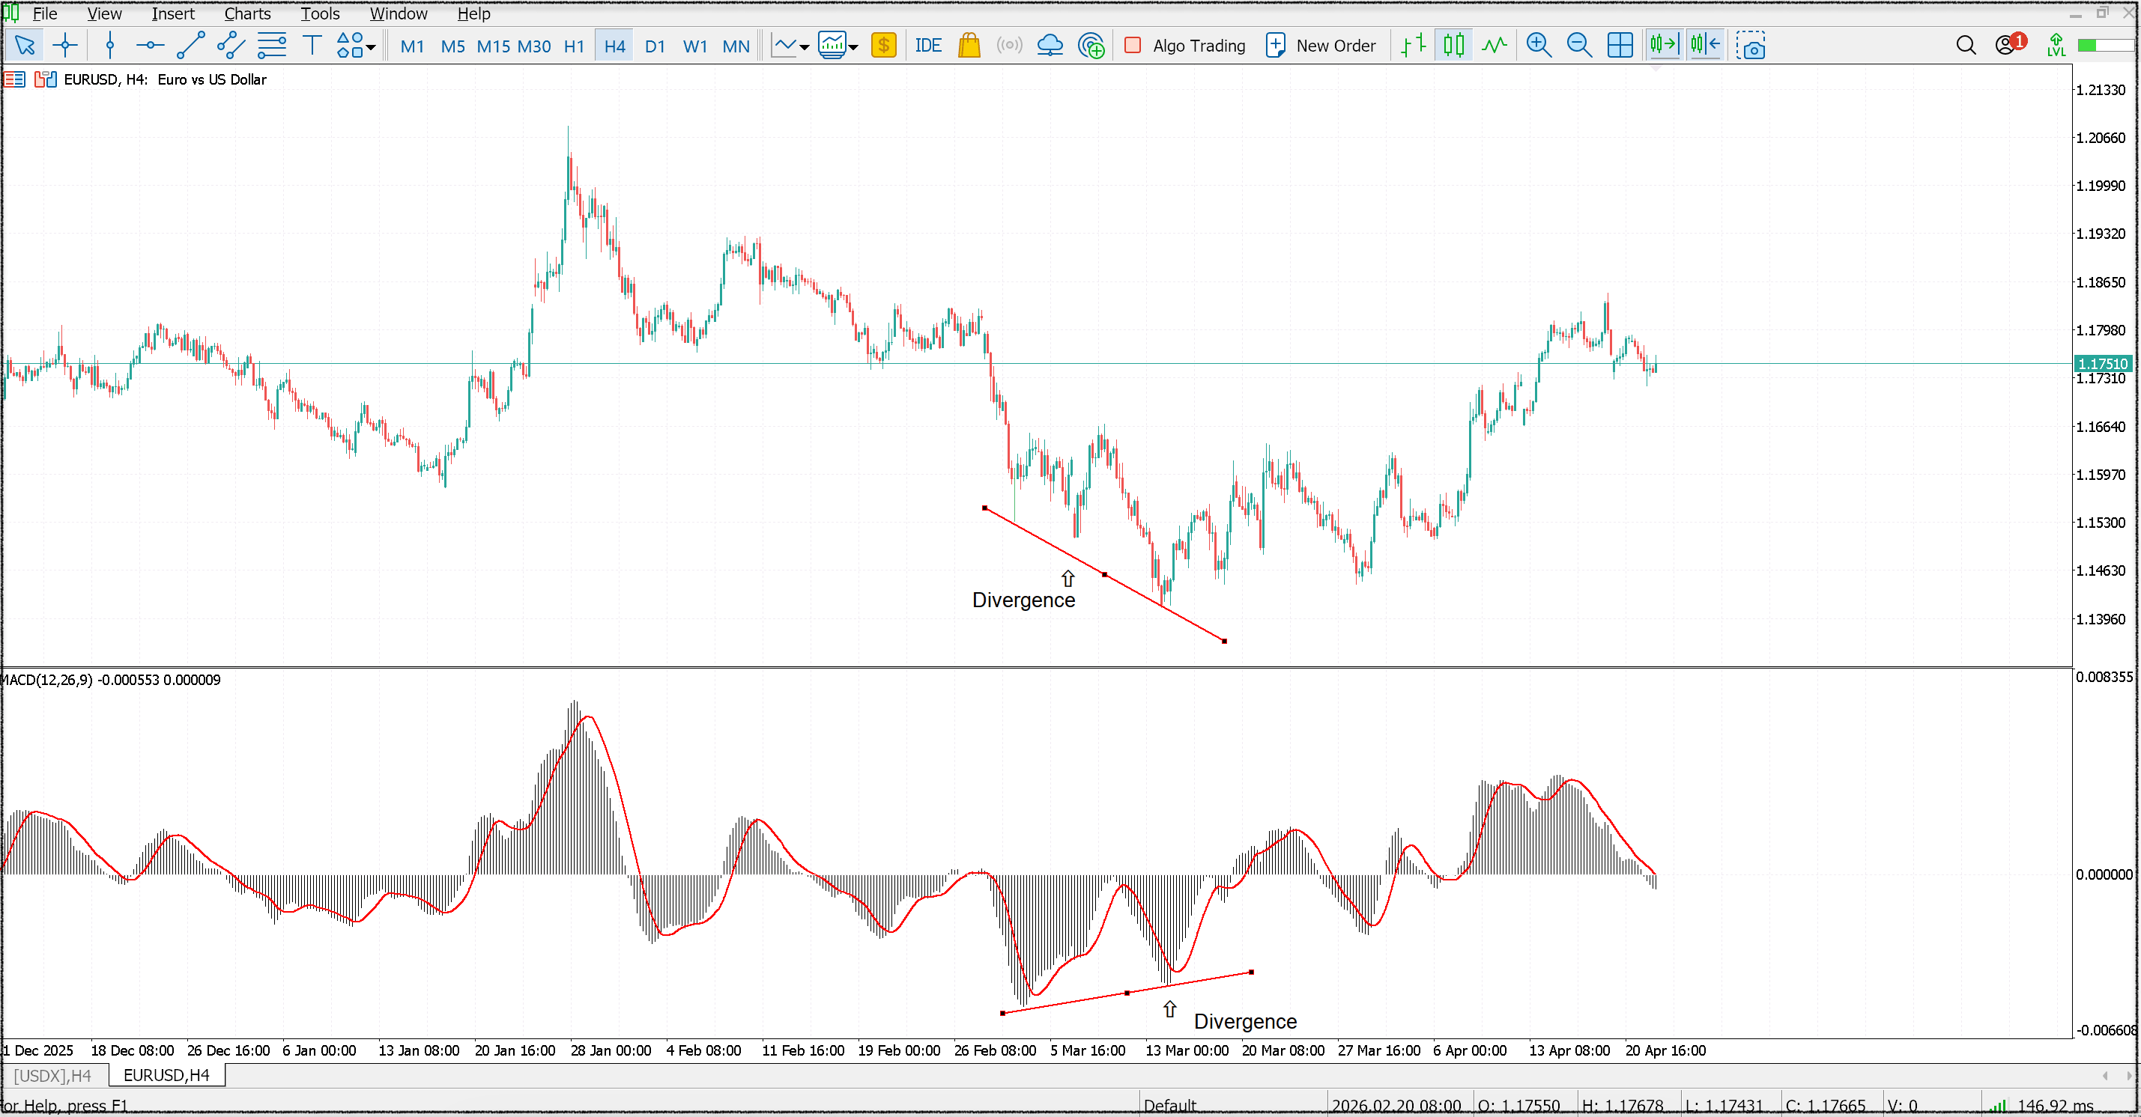
Task: Open the Charts menu
Action: tap(248, 14)
